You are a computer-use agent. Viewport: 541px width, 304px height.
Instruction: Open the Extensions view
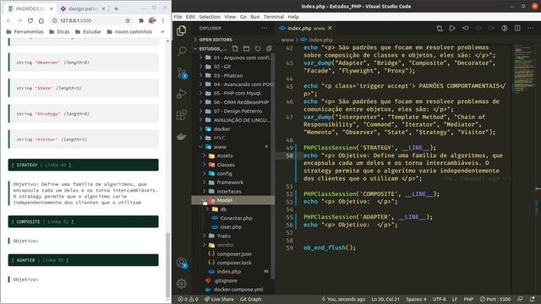pos(182,115)
